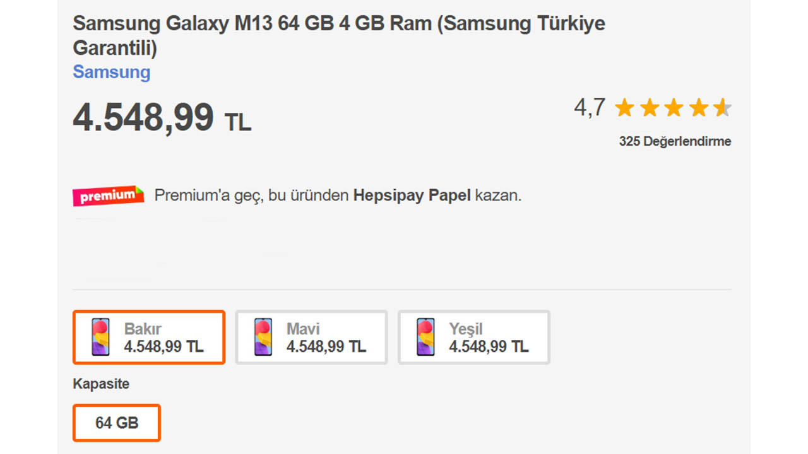
Task: Click the price under Mavi option
Action: click(328, 346)
